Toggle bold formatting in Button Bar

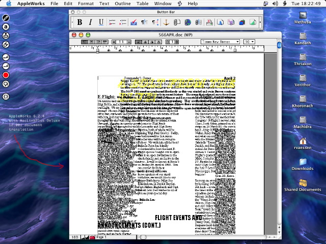pyautogui.click(x=80, y=22)
